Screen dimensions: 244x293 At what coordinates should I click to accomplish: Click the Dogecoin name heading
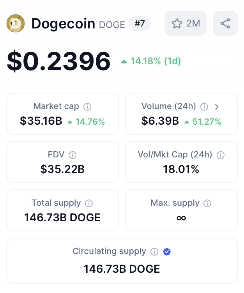click(63, 24)
